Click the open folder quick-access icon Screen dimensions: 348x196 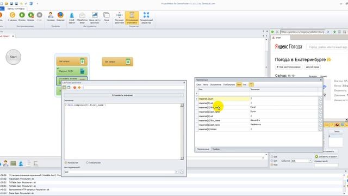tap(7, 4)
